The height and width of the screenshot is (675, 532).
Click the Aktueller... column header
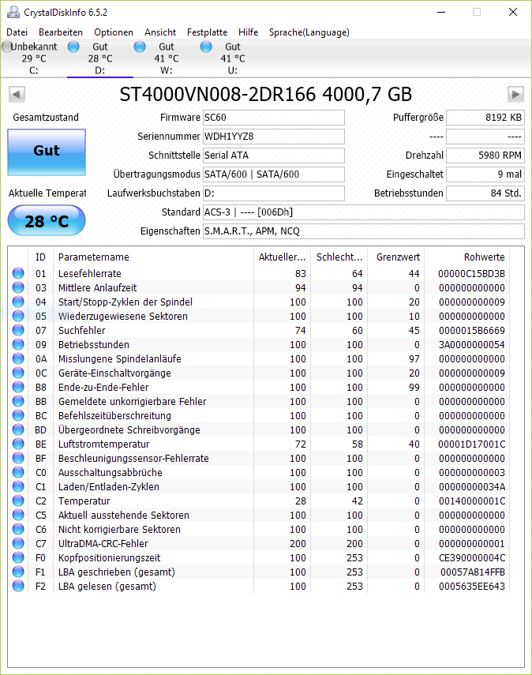[x=283, y=257]
